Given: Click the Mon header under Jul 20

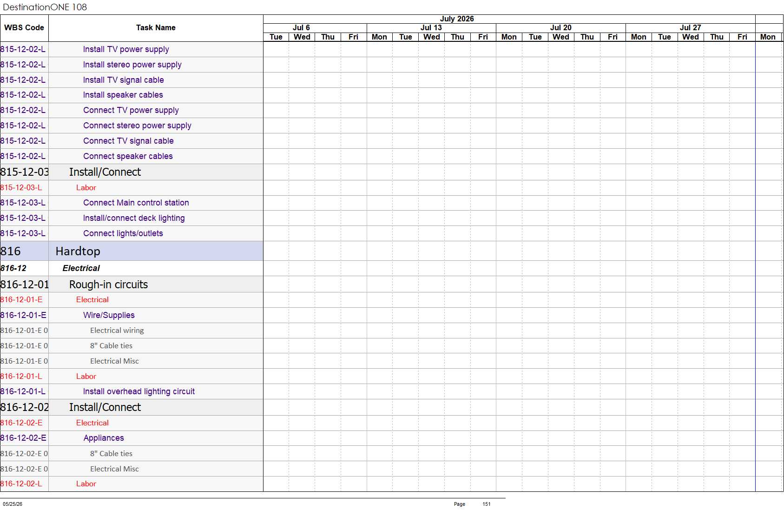Looking at the screenshot, I should coord(509,37).
